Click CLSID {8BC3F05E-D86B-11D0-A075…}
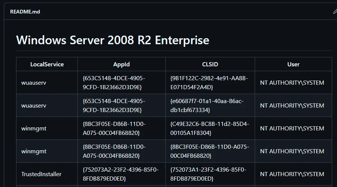This screenshot has width=337, height=187. (x=209, y=151)
